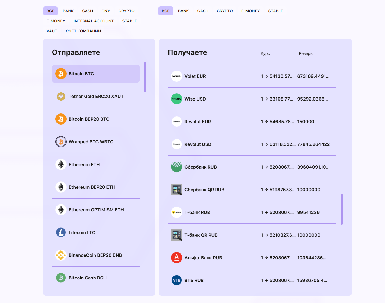Click the Ethereum OPTIMISM ETH icon
The height and width of the screenshot is (303, 385).
[x=61, y=210]
